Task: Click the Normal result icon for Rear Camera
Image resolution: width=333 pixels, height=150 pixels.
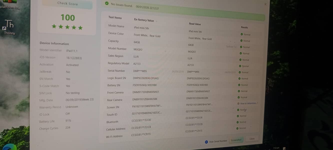Action: (x=239, y=97)
